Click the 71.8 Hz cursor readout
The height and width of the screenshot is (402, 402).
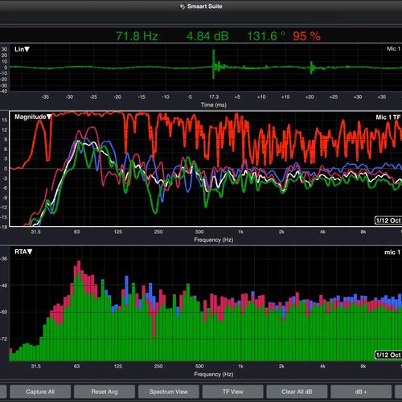click(x=137, y=36)
